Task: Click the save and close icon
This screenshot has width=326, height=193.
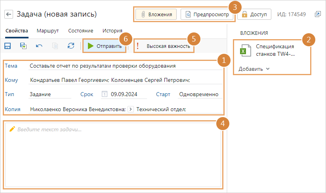Action: click(23, 46)
